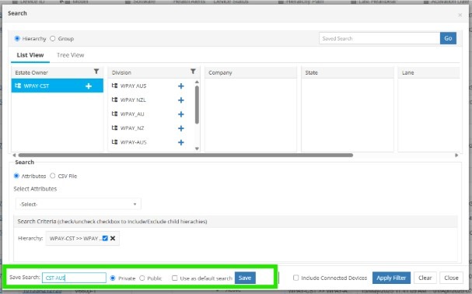Focus the Saved Search input field
Image resolution: width=472 pixels, height=294 pixels.
tap(379, 38)
